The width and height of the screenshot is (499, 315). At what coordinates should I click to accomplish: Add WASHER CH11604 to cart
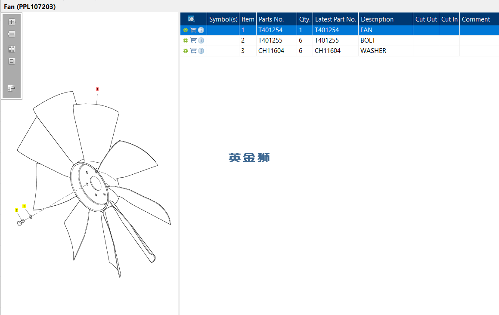pyautogui.click(x=193, y=51)
